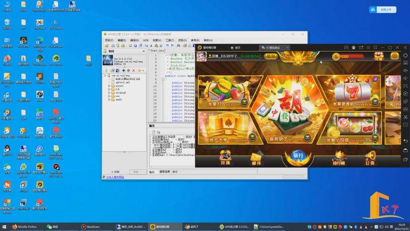The image size is (410, 231).
Task: Click the undo arrow in APK editor toolbar
Action: point(167,46)
